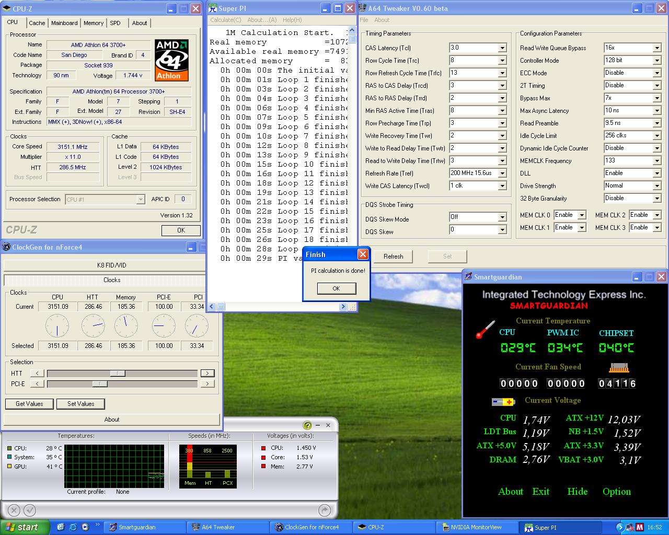Click the Memory clock dial in ClockGen
Viewport: 669px width, 535px height.
tap(126, 326)
